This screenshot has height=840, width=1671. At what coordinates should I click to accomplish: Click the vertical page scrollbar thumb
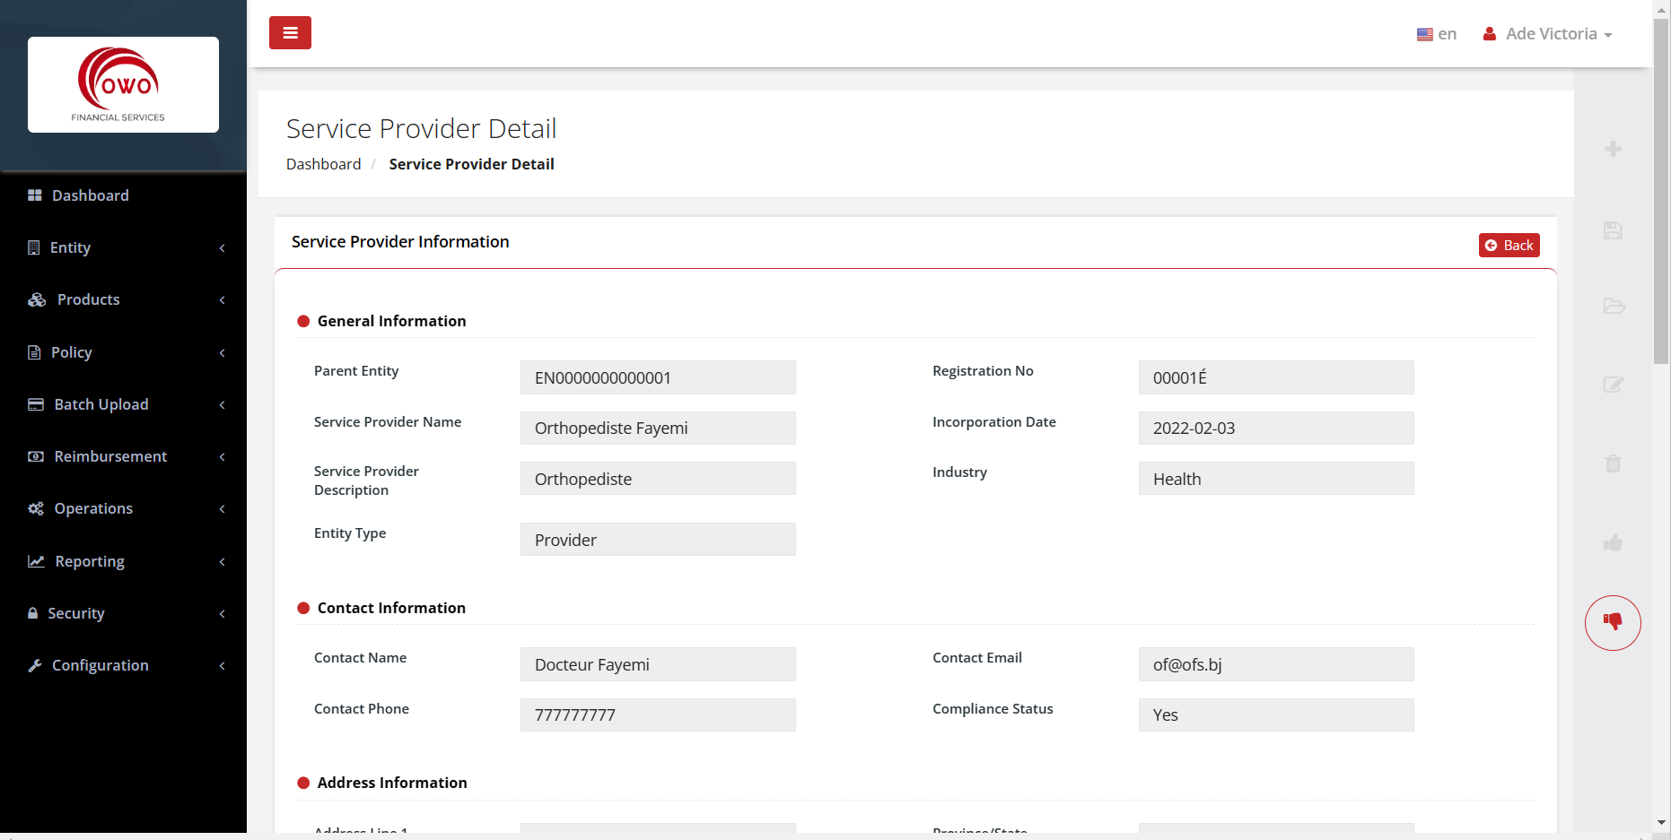coord(1662,190)
